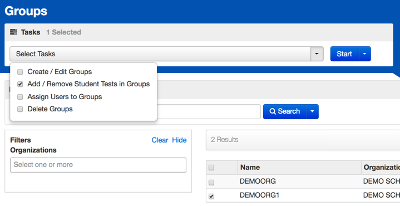Expand the Search button dropdown arrow
The image size is (400, 206).
[312, 111]
